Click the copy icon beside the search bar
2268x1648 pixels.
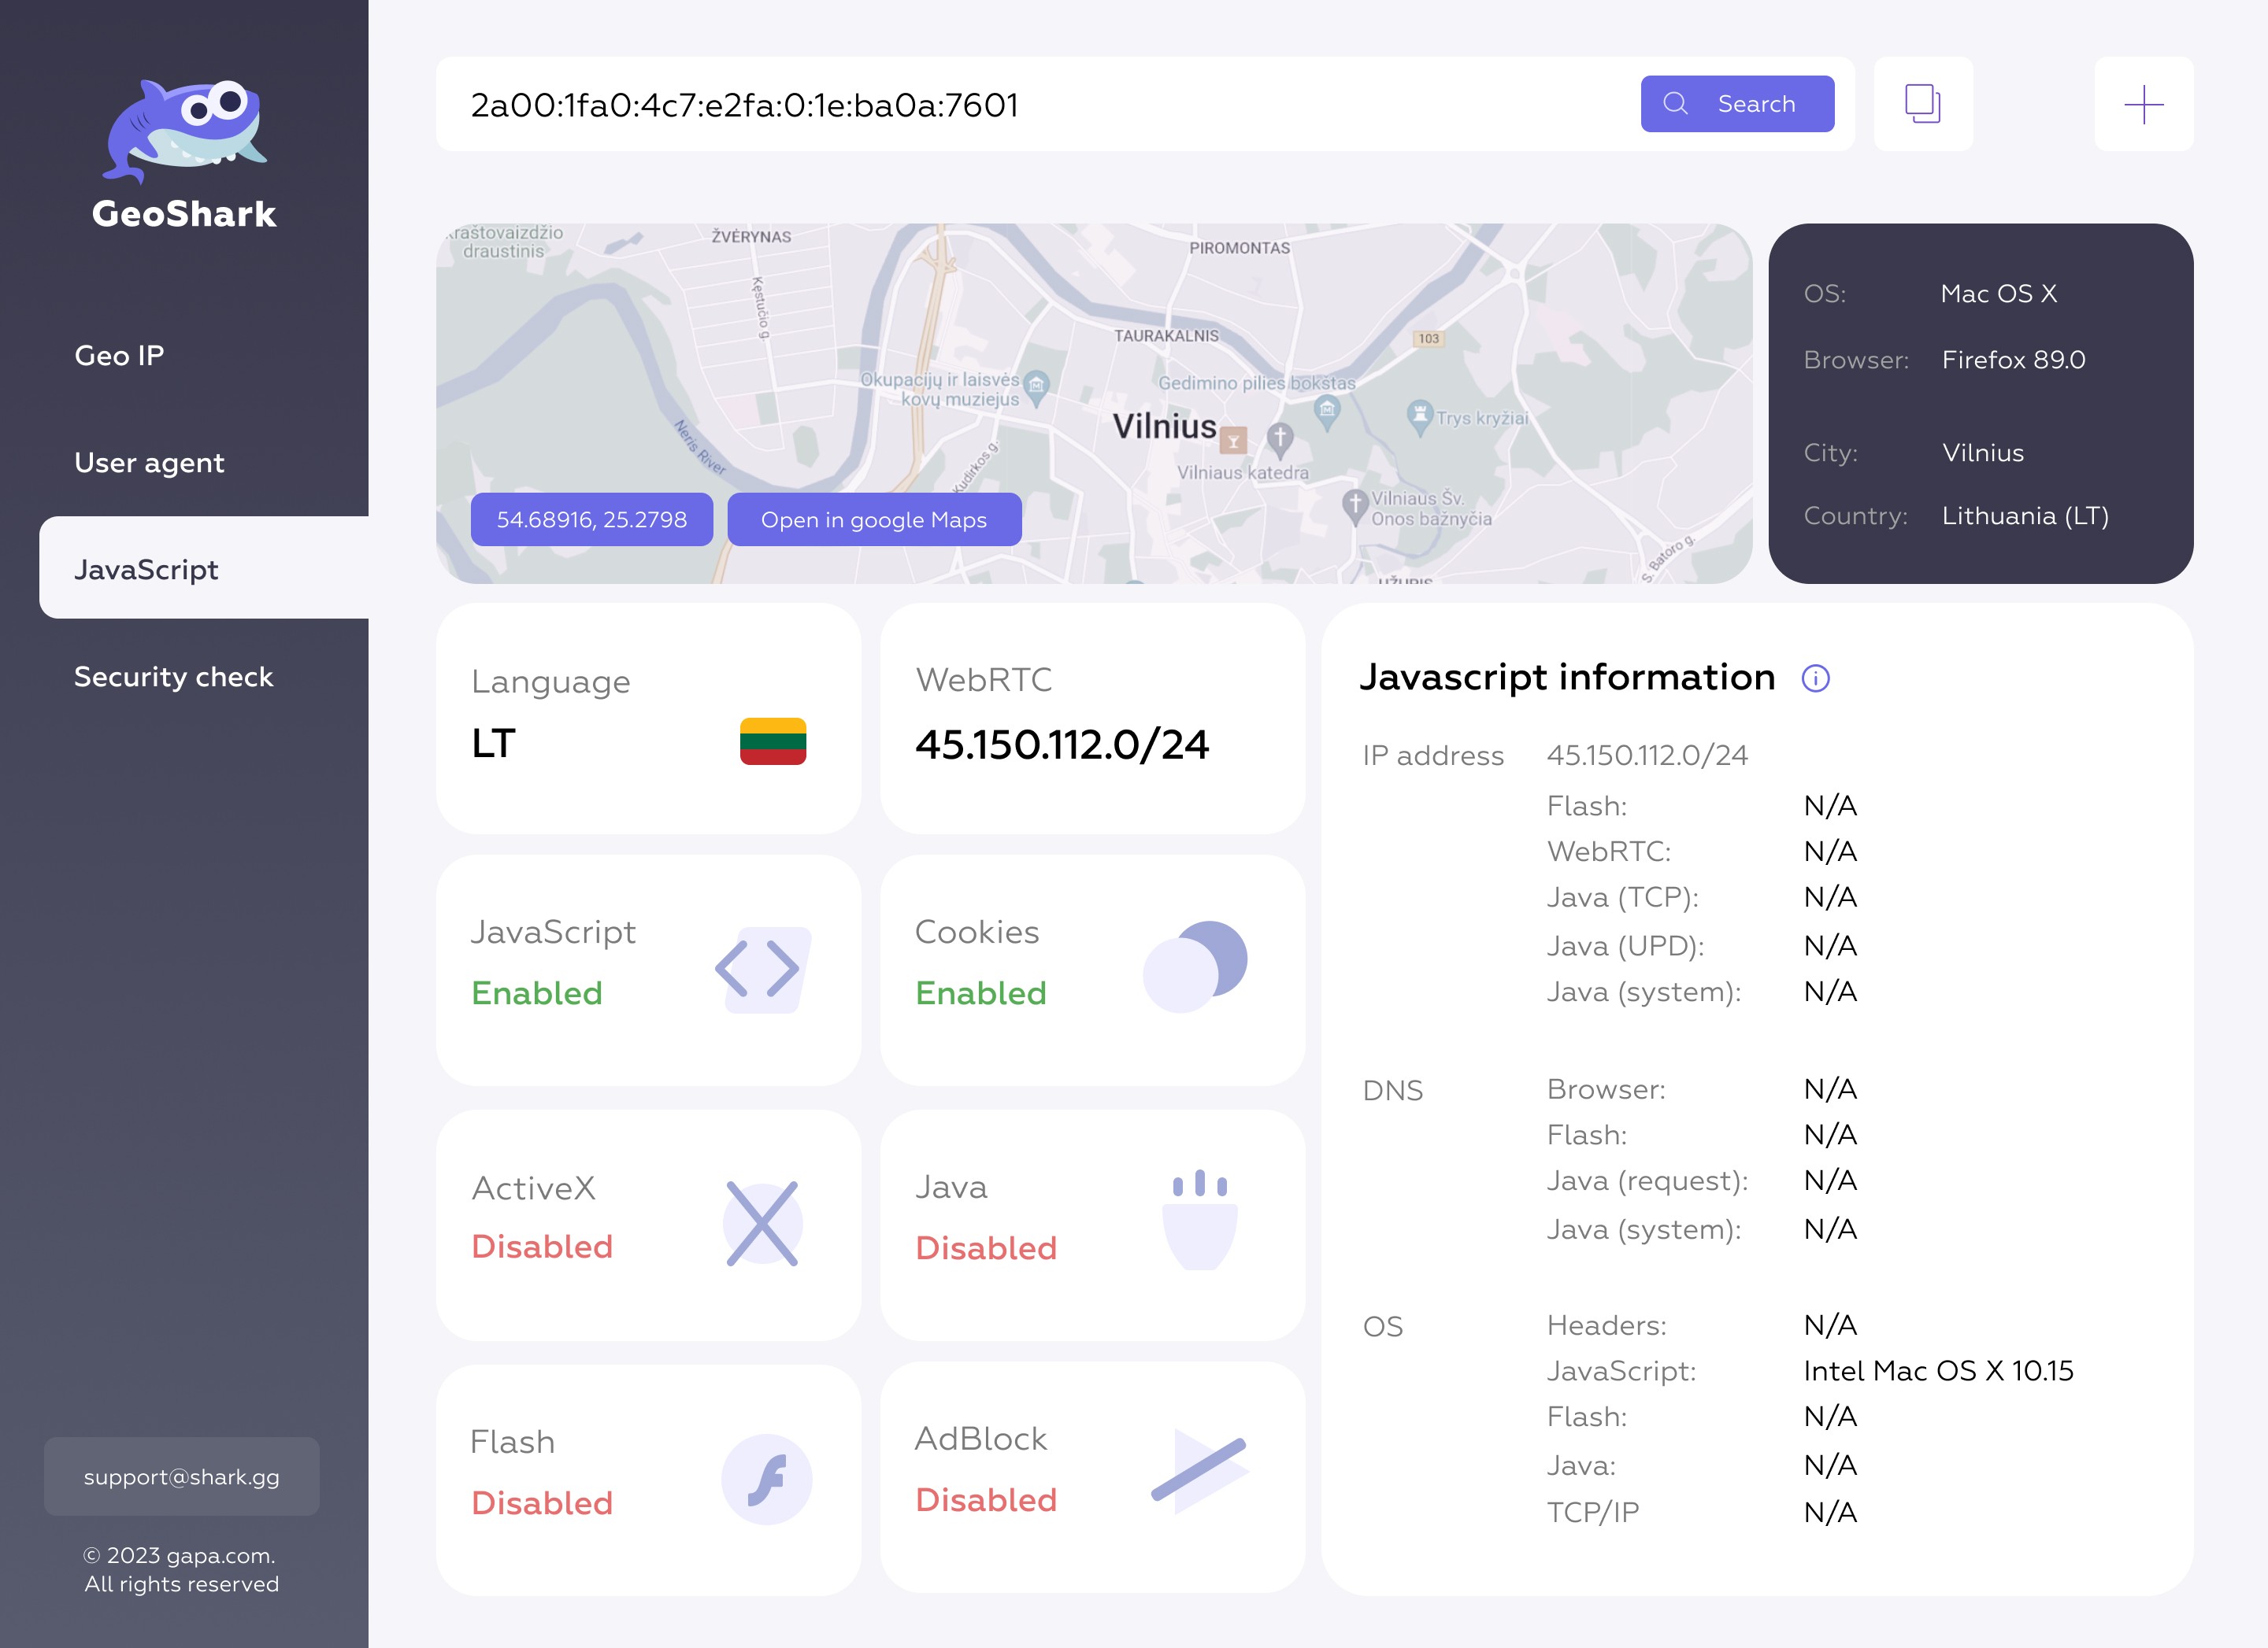1922,104
